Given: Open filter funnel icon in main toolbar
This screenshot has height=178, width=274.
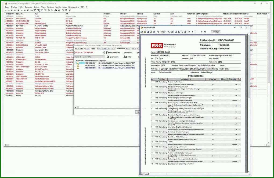Looking at the screenshot, I should pyautogui.click(x=35, y=10).
